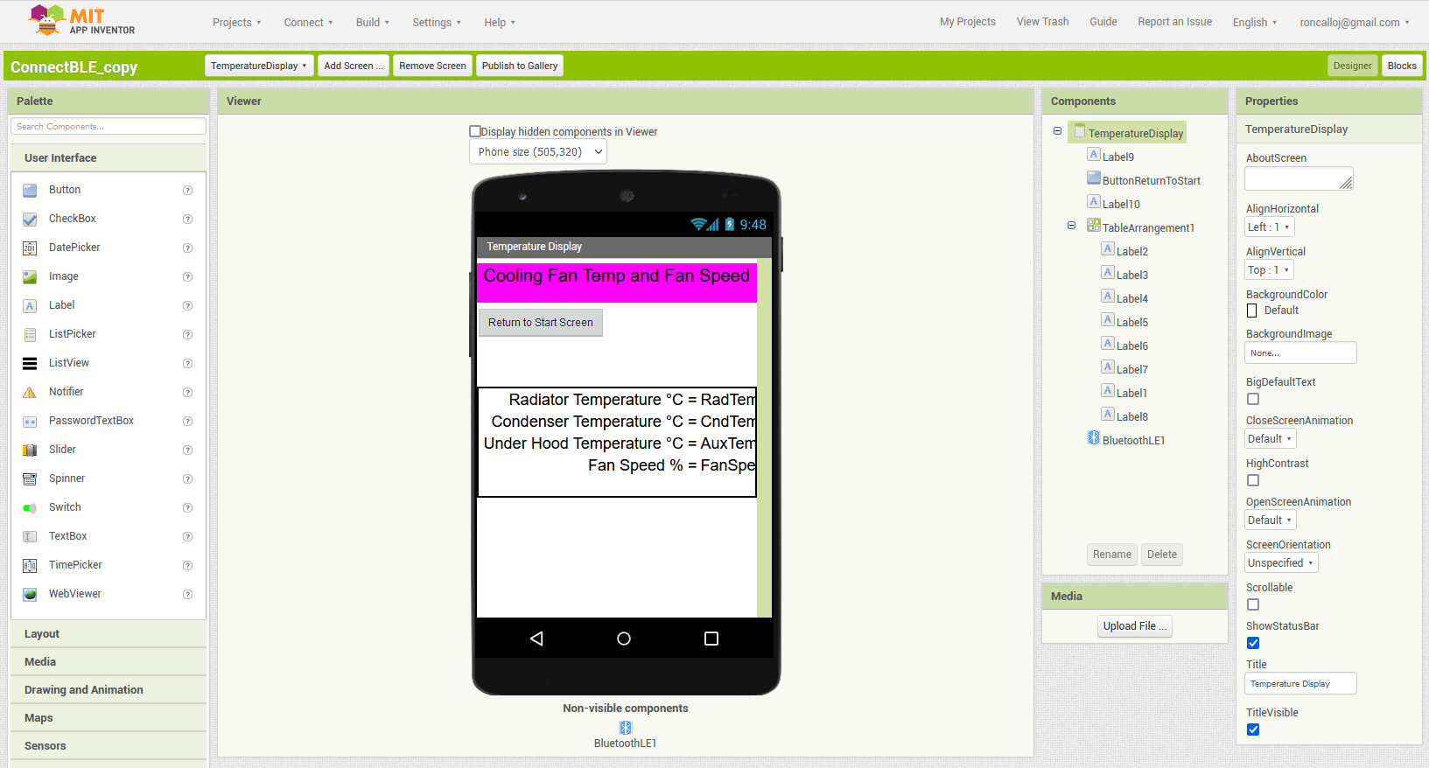1429x768 pixels.
Task: Click the Remove Screen button
Action: (432, 66)
